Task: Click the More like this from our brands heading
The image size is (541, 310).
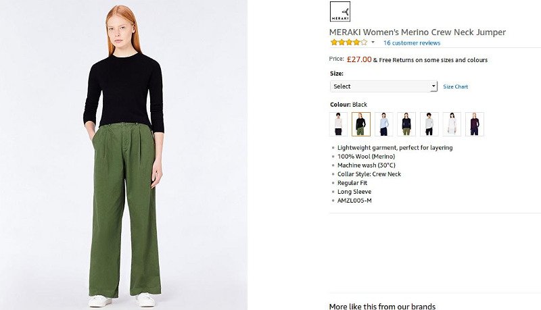Action: point(382,306)
